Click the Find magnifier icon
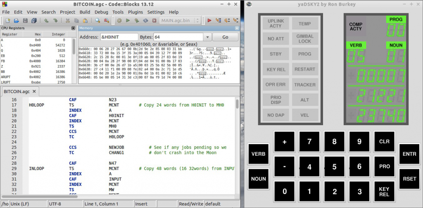The image size is (423, 208). [x=97, y=21]
